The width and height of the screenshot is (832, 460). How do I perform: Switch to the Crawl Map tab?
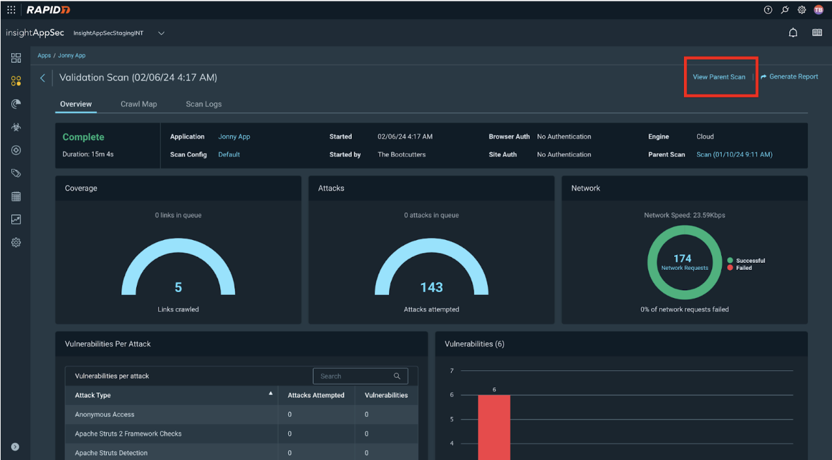point(138,104)
